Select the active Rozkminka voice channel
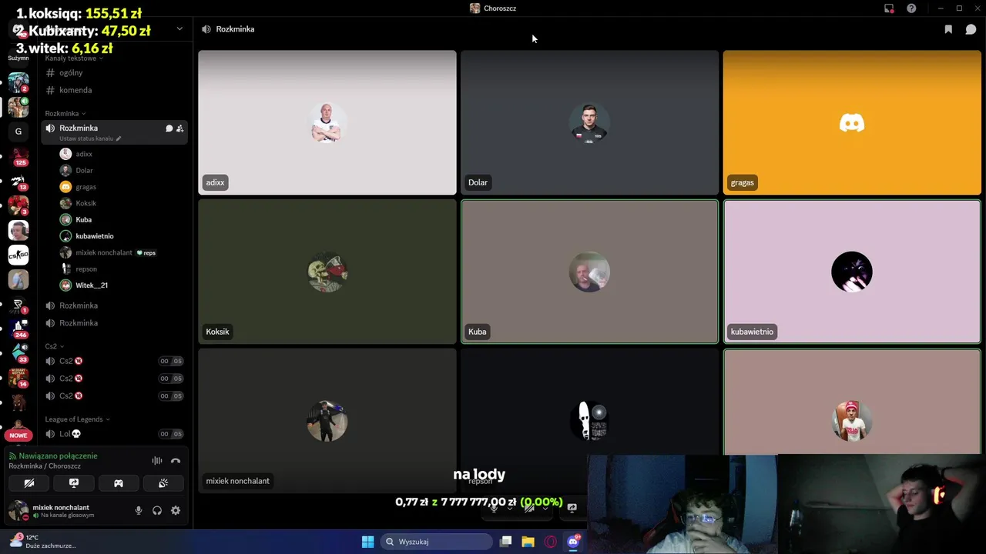This screenshot has width=986, height=554. click(114, 132)
